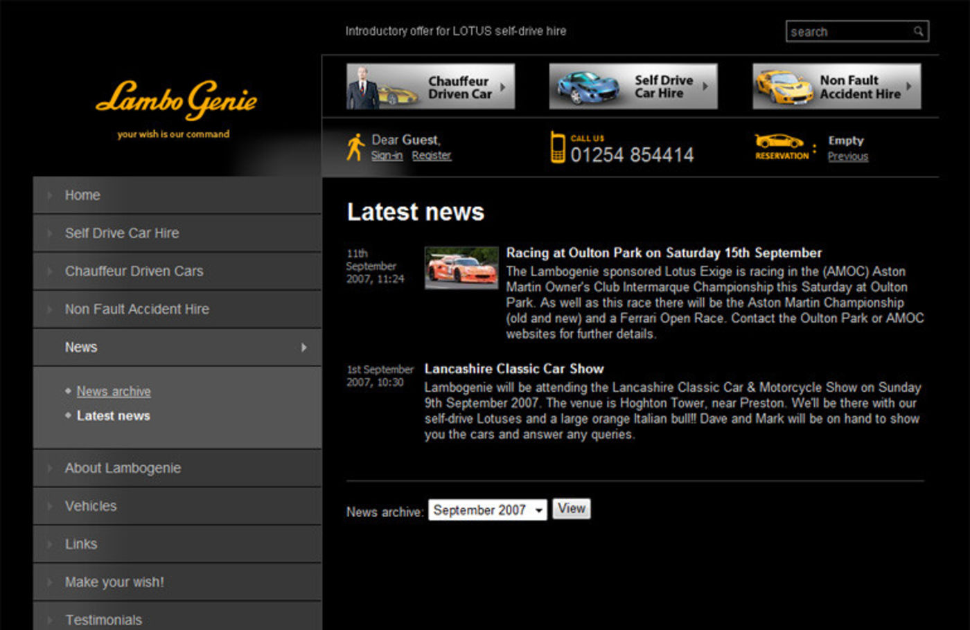Select Vehicles in the sidebar menu
970x630 pixels.
[91, 506]
